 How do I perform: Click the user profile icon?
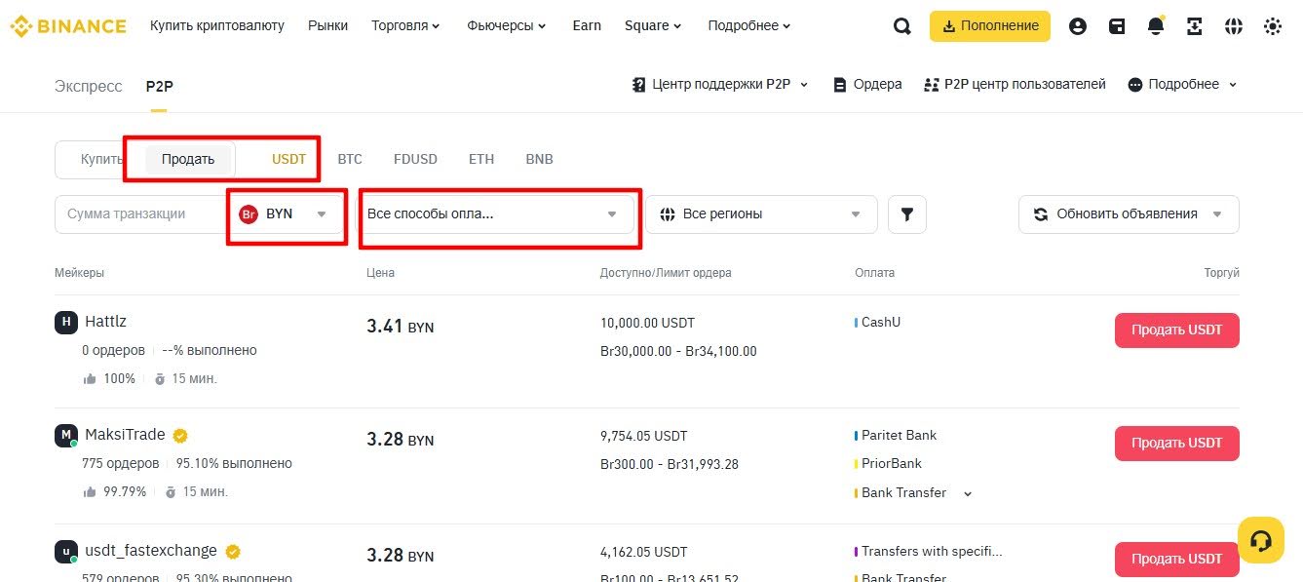coord(1078,26)
